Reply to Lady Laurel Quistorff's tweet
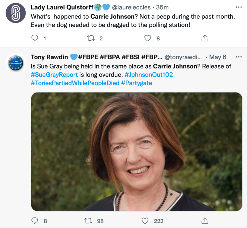 pyautogui.click(x=35, y=38)
